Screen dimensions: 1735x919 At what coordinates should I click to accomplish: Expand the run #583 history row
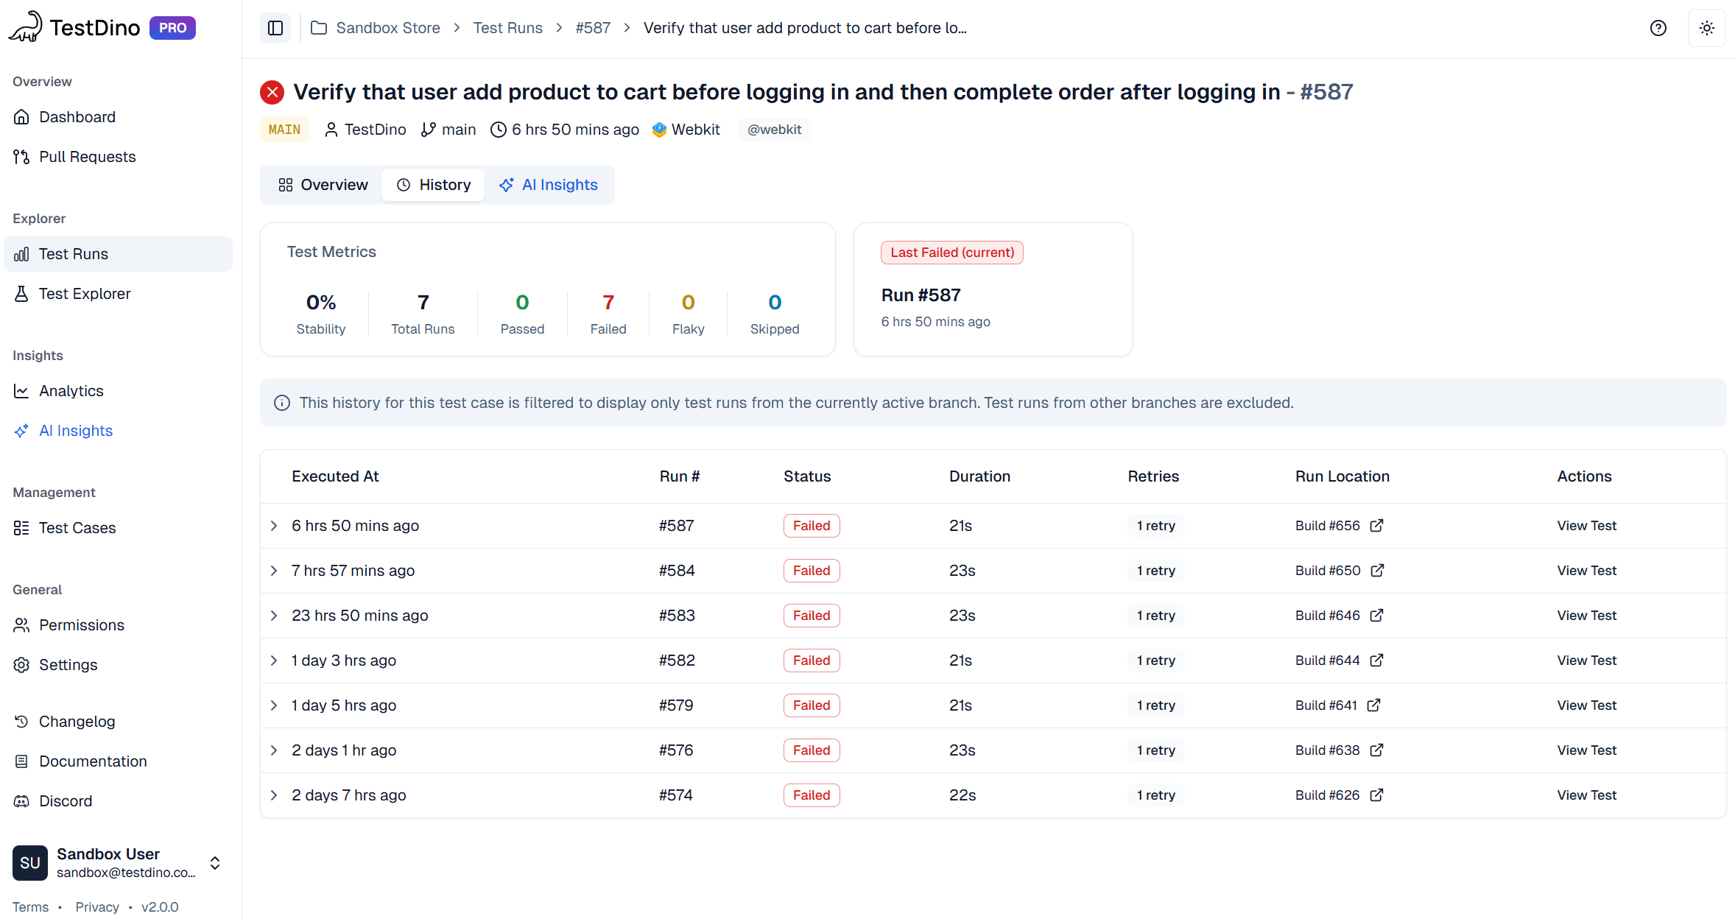[x=274, y=616]
